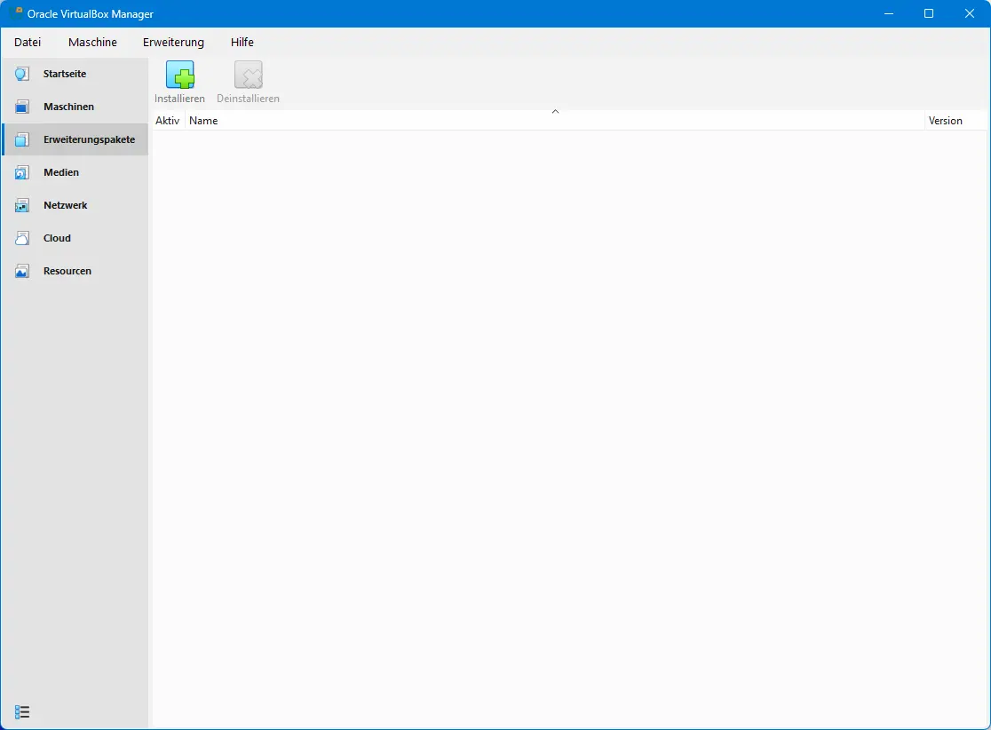
Task: Open the Hilfe menu
Action: pyautogui.click(x=242, y=42)
